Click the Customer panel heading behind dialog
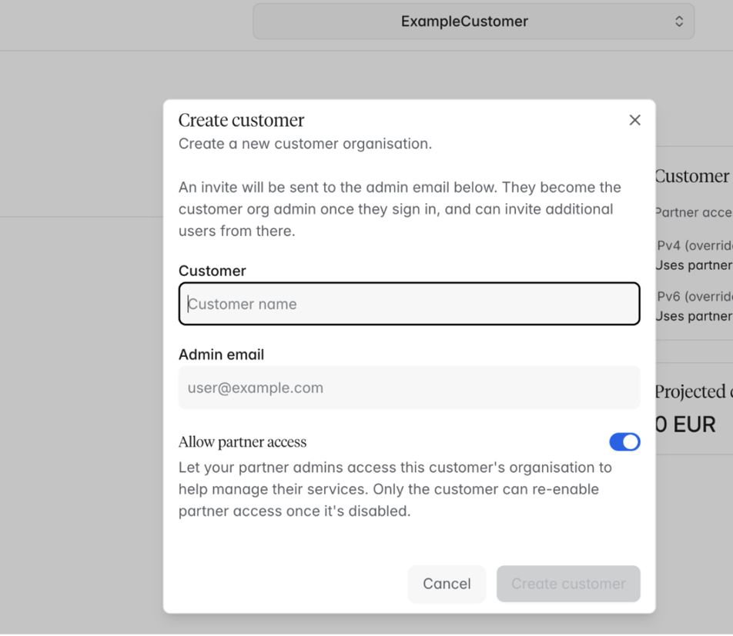The height and width of the screenshot is (636, 733). pyautogui.click(x=692, y=176)
